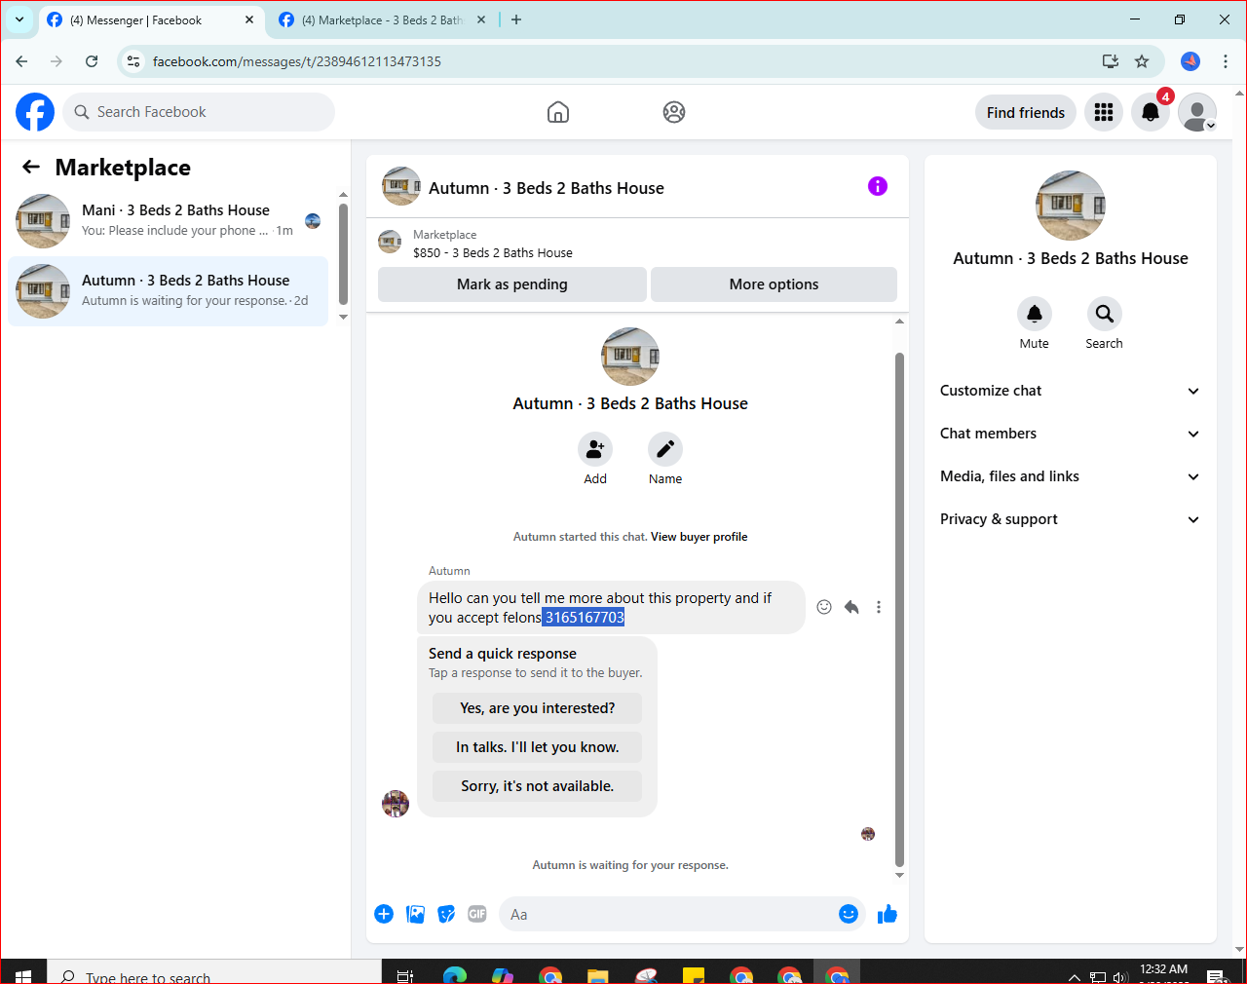Switch to the Messenger tab

click(152, 19)
